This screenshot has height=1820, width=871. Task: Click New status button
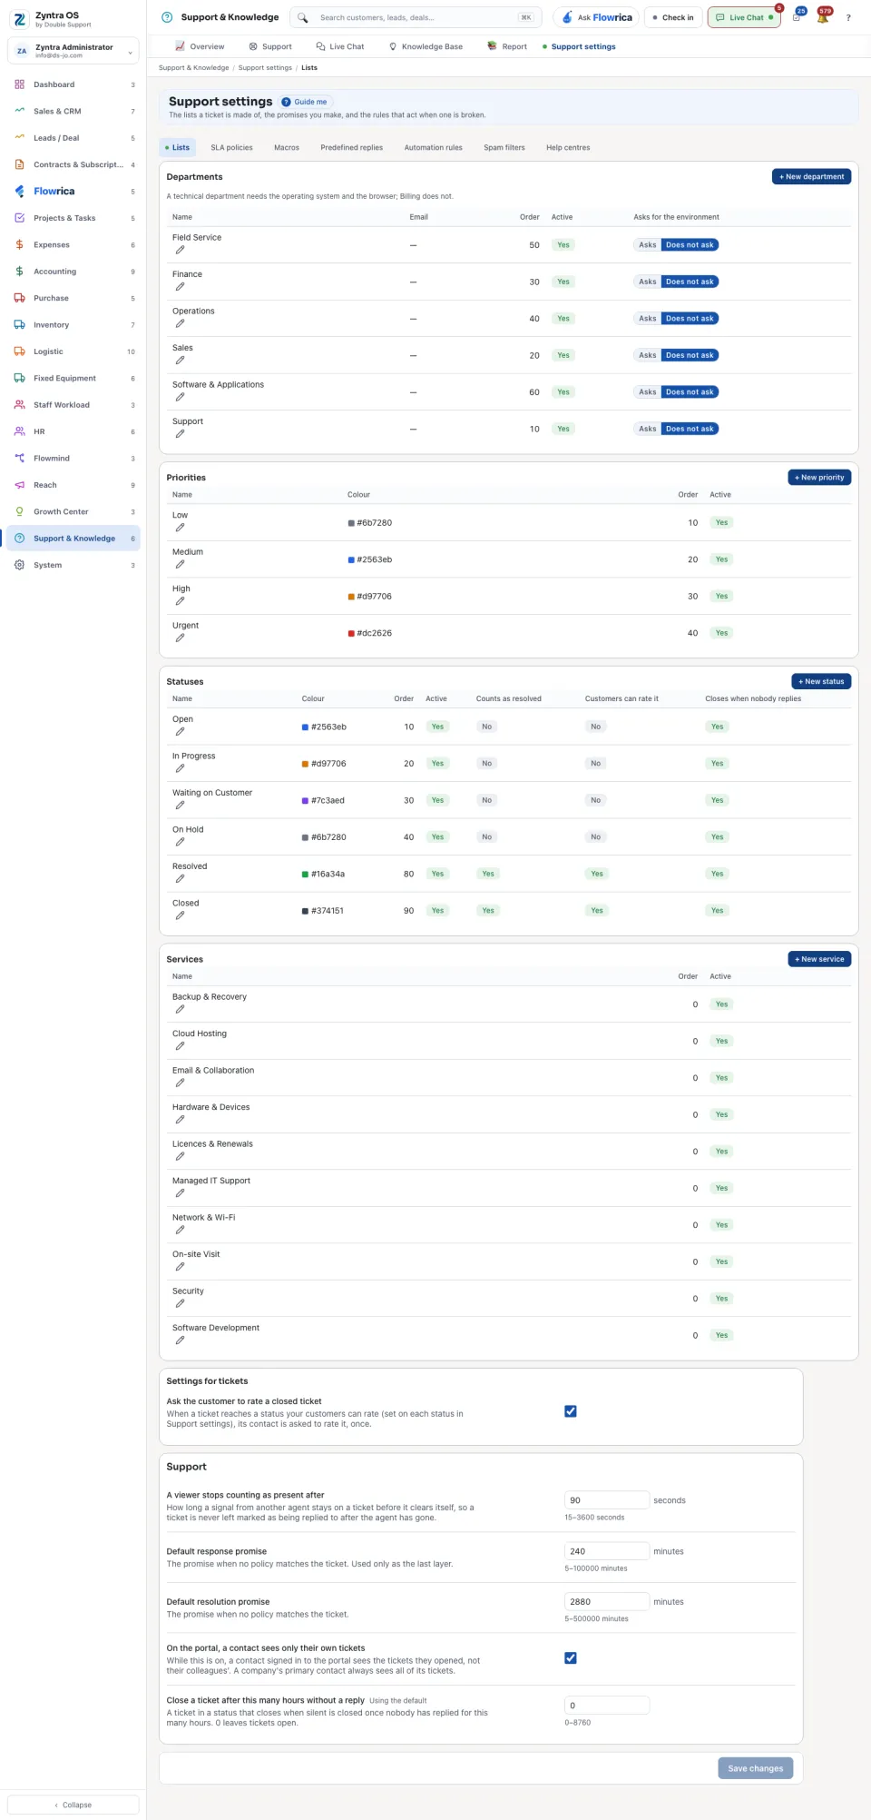821,681
